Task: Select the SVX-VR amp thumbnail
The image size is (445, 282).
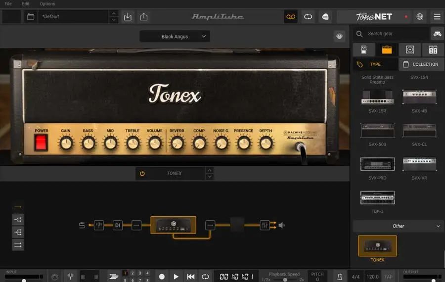Action: pos(419,164)
